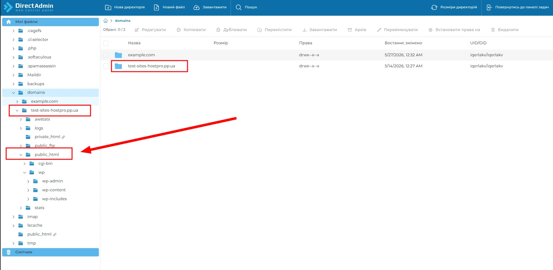Image resolution: width=553 pixels, height=270 pixels.
Task: Click the example.com folder icon in file list
Action: 119,55
